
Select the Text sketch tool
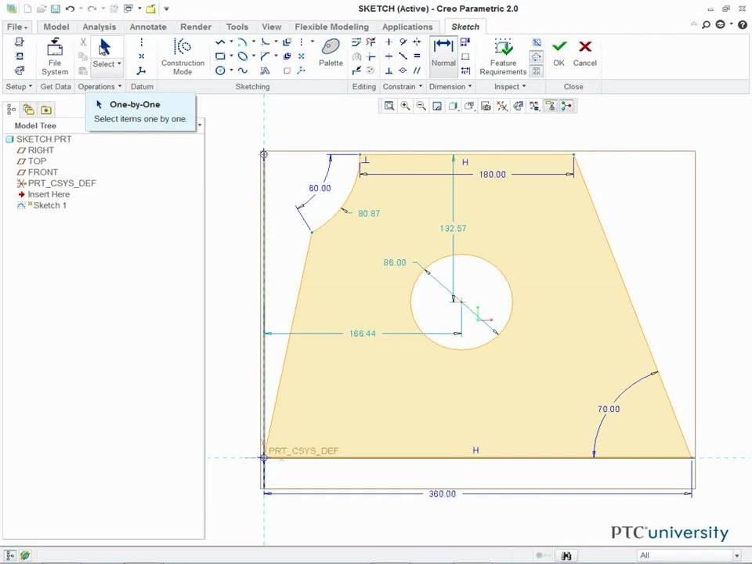[265, 70]
